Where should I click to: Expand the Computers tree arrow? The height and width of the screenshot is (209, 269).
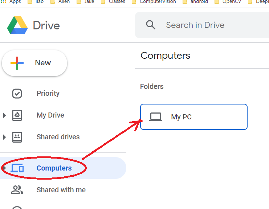pyautogui.click(x=4, y=168)
